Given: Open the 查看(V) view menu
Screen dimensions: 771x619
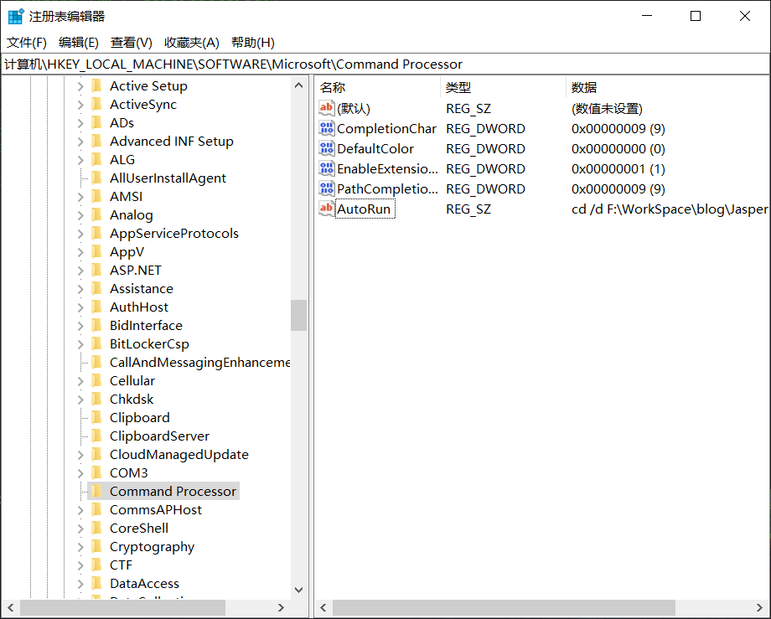Looking at the screenshot, I should click(x=131, y=42).
